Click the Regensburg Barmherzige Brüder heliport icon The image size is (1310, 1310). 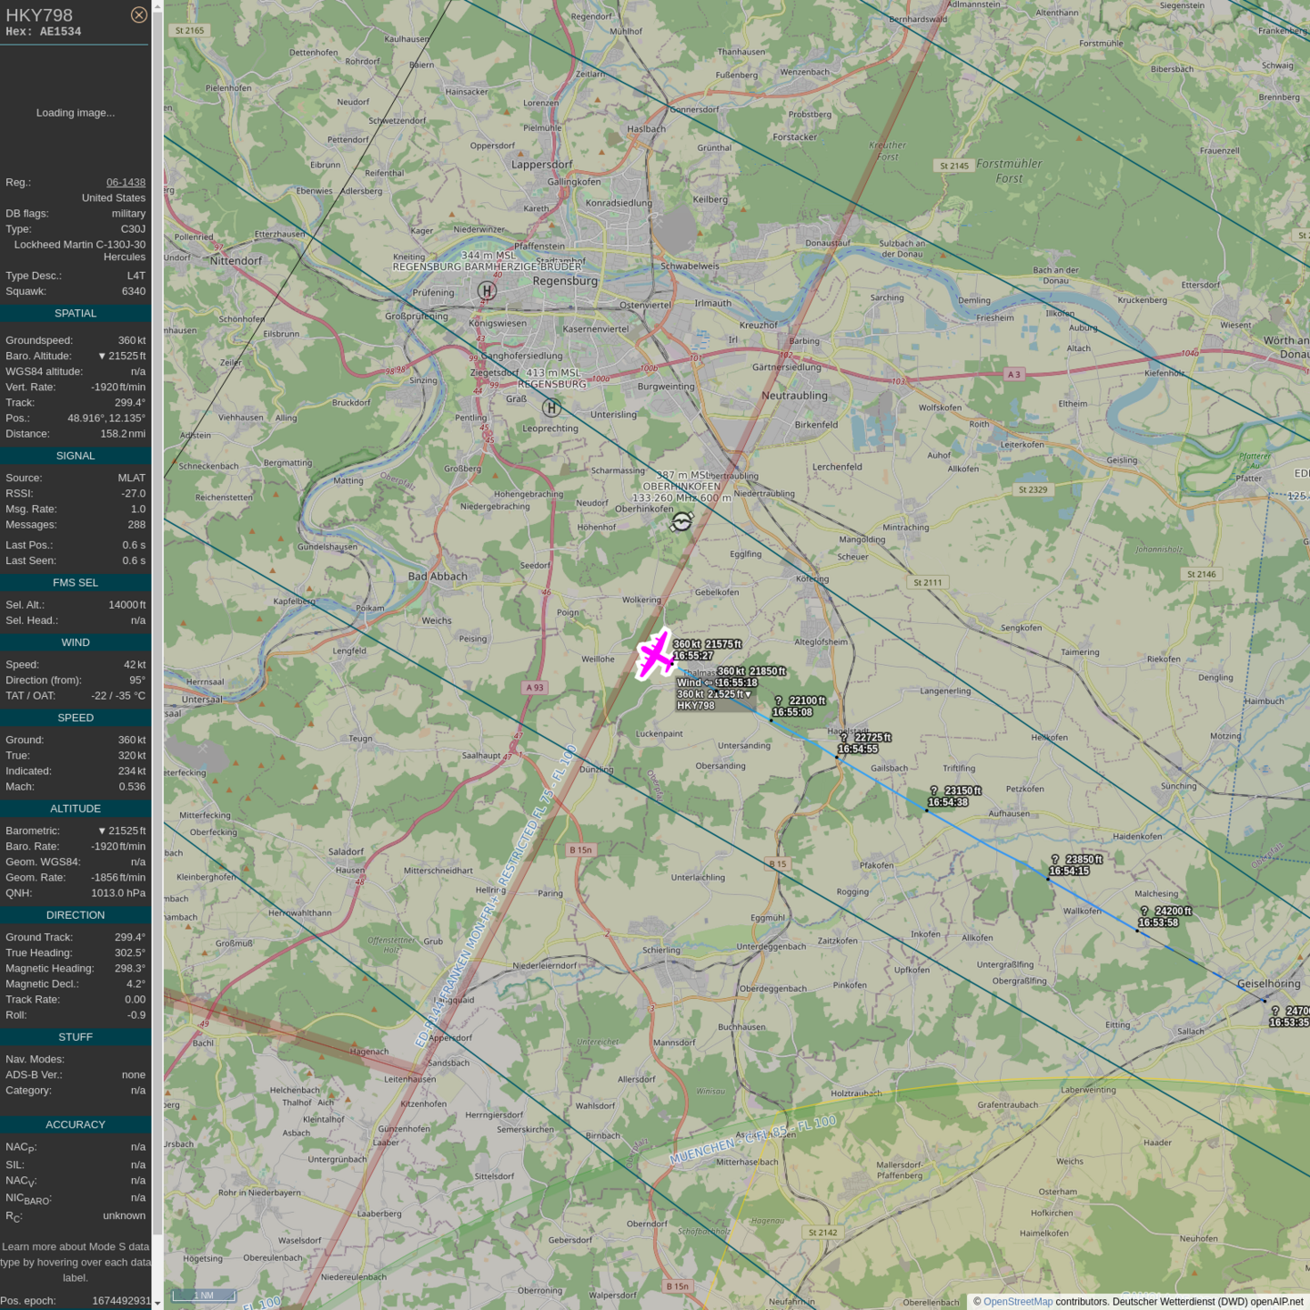pos(487,291)
